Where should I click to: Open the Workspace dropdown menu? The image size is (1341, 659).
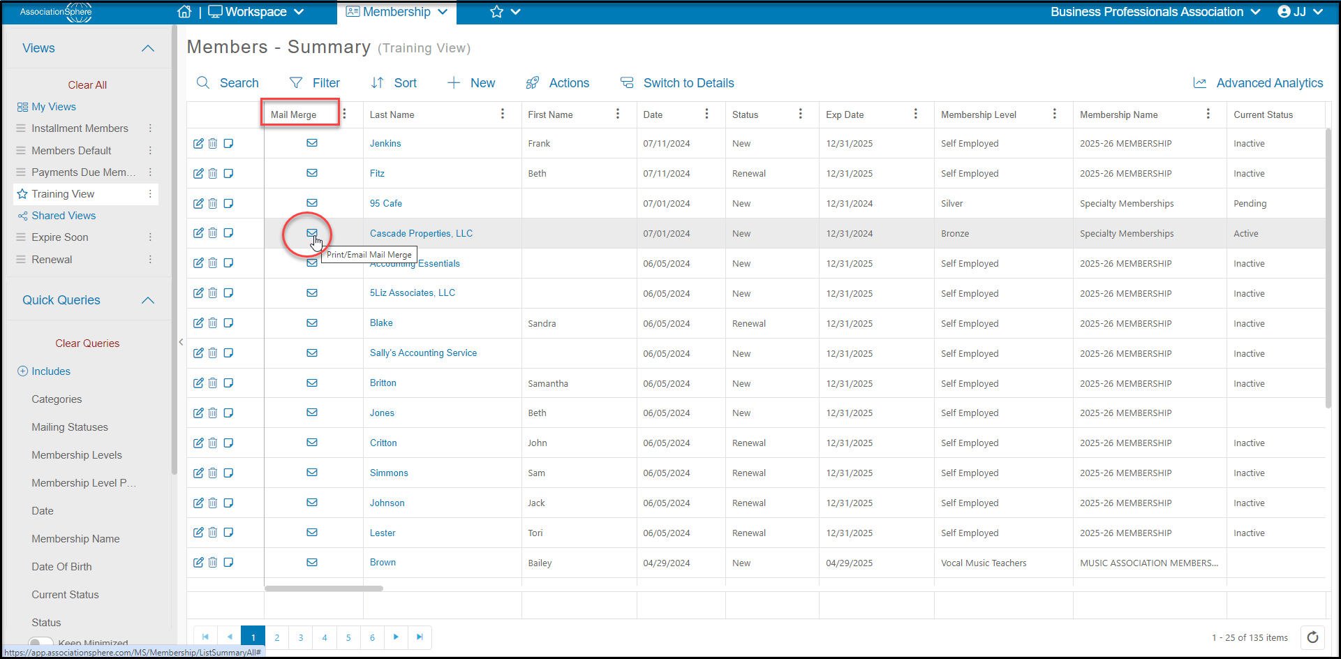coord(256,12)
